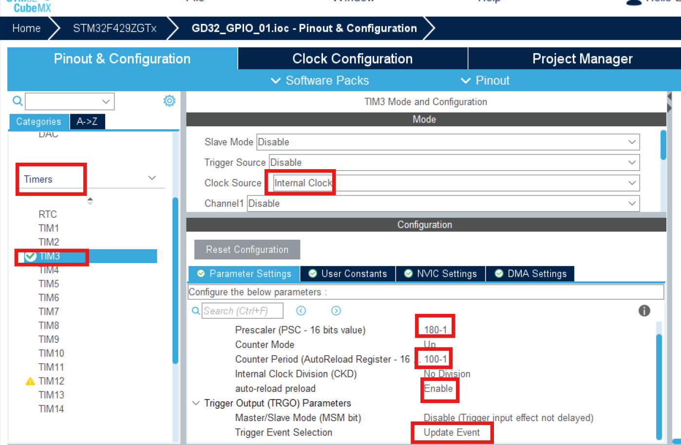Click the STM32CubeMX logo
This screenshot has height=445, width=681.
(x=29, y=6)
